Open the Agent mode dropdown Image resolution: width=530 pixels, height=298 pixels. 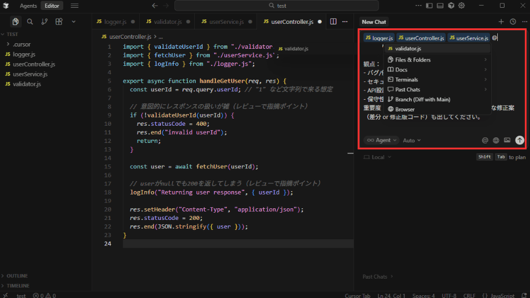click(x=382, y=140)
